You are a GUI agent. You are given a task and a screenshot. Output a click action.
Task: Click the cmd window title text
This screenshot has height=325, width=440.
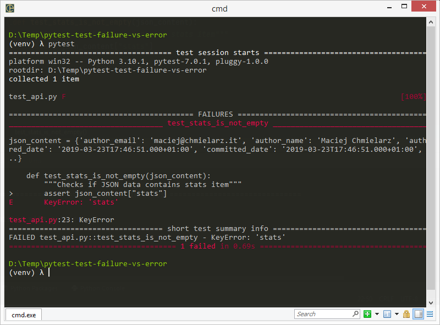pos(219,8)
